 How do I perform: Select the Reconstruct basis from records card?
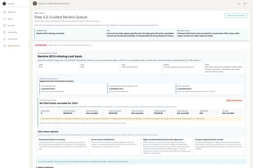(63, 146)
